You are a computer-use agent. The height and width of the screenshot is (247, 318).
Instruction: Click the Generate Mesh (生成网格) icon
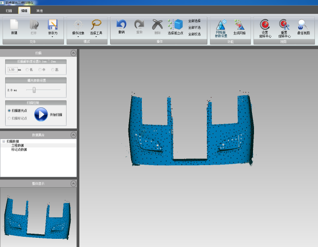pyautogui.click(x=239, y=25)
